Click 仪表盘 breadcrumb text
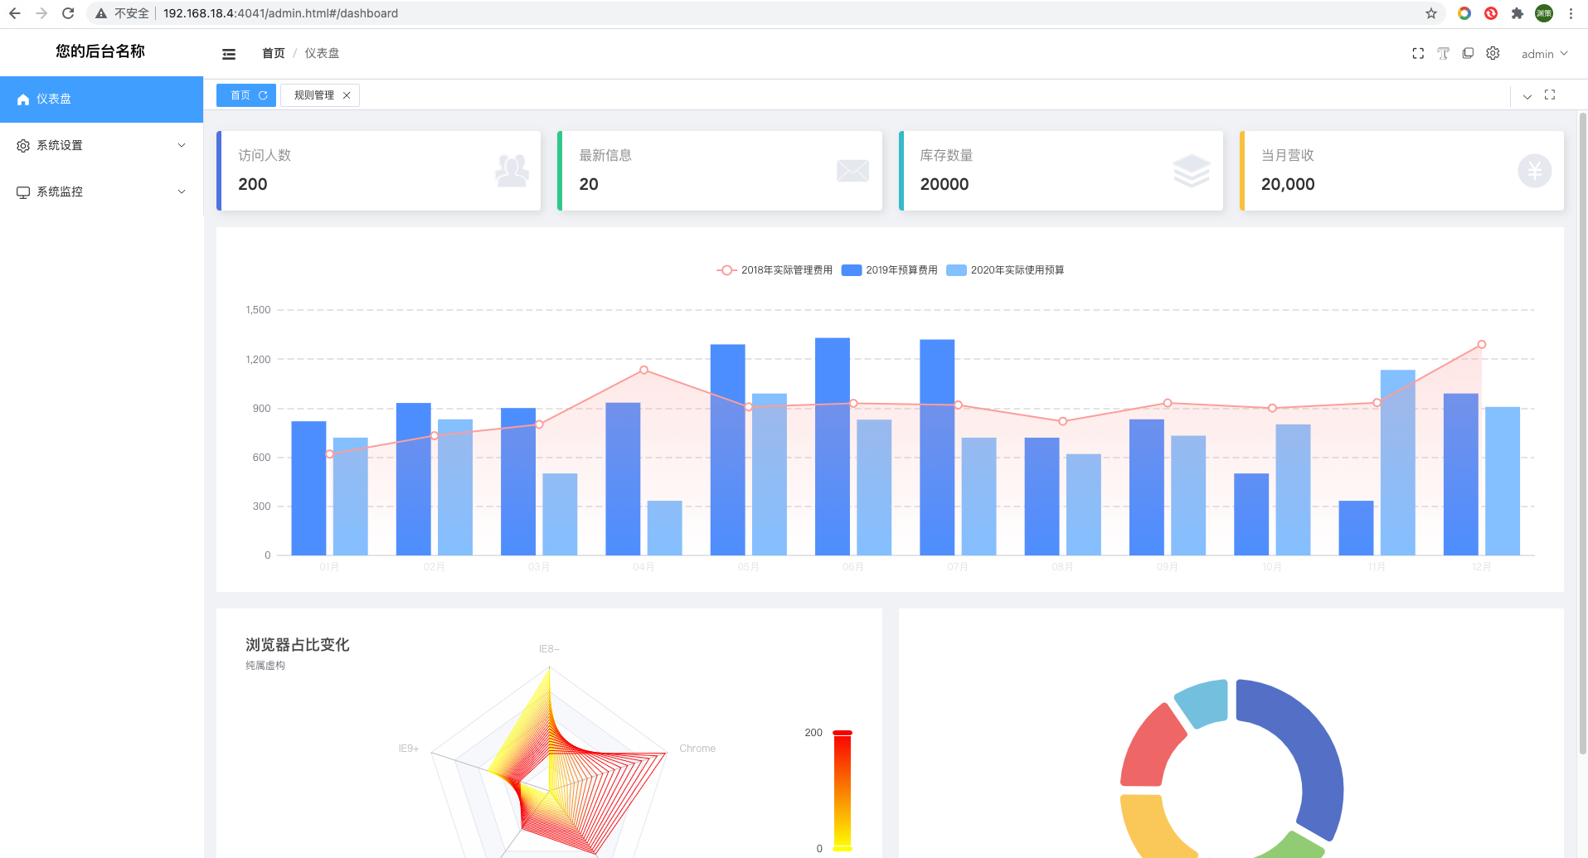Image resolution: width=1588 pixels, height=858 pixels. click(322, 53)
